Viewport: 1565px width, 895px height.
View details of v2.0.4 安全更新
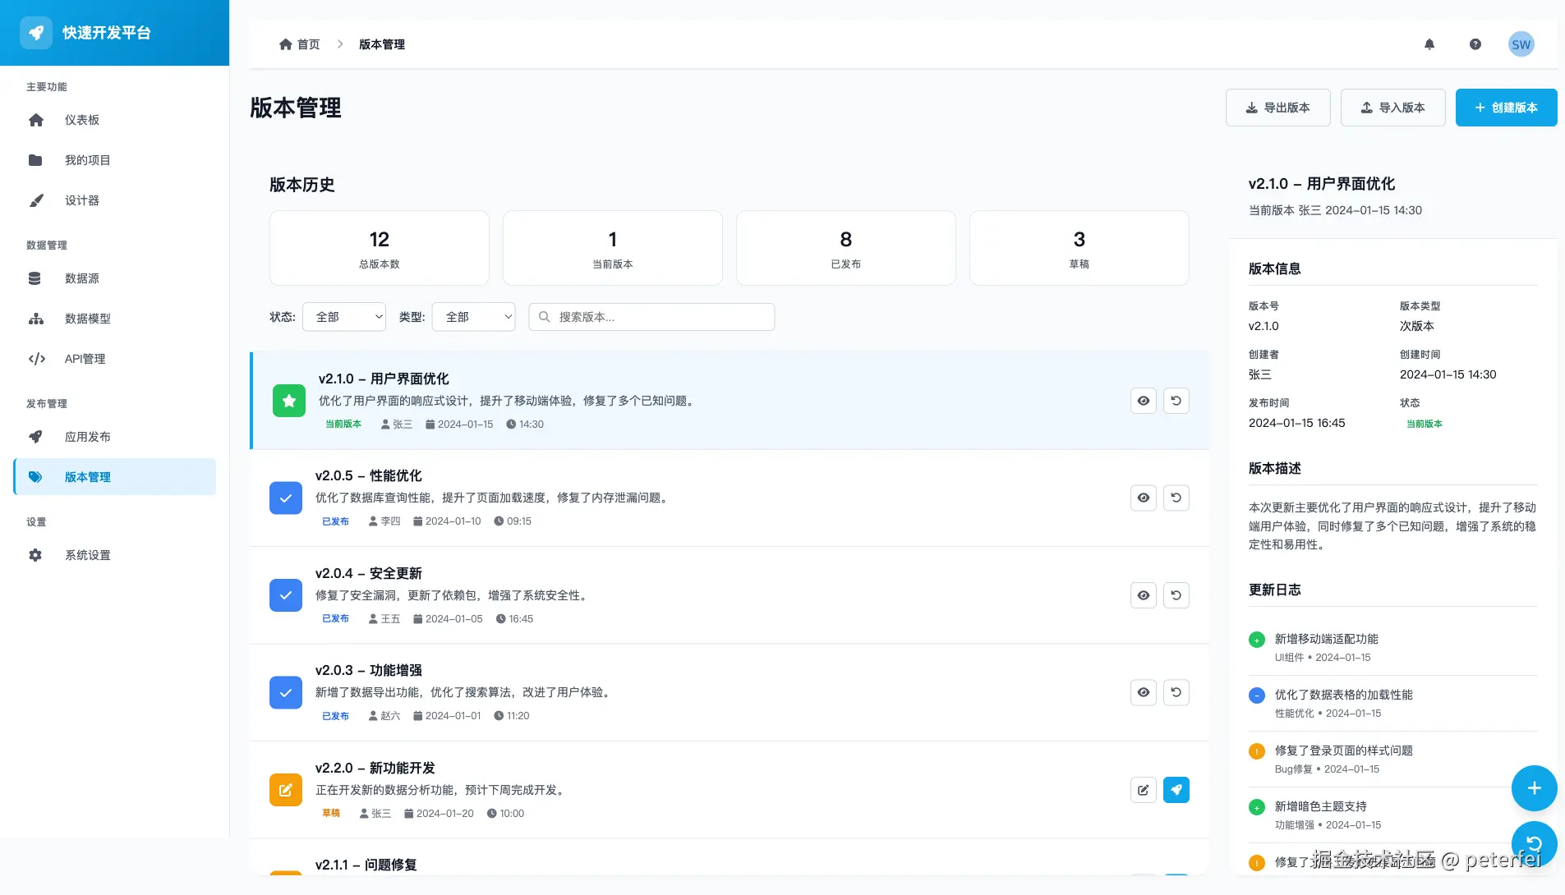point(1144,595)
